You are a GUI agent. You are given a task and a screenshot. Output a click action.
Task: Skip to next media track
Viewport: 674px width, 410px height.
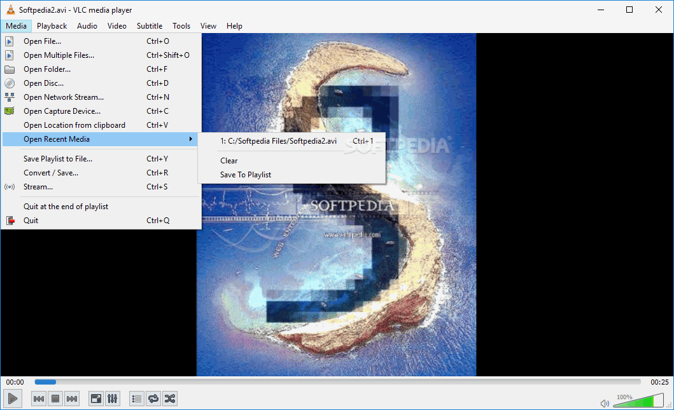pos(72,399)
